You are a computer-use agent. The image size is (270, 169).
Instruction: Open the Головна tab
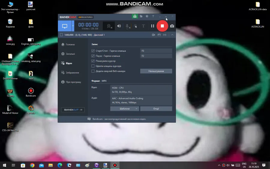coord(68,44)
